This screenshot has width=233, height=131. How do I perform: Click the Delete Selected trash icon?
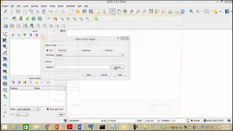click(x=44, y=11)
